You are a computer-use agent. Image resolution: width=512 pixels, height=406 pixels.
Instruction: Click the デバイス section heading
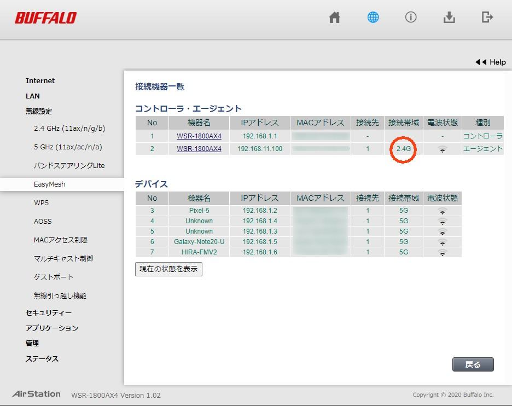152,184
